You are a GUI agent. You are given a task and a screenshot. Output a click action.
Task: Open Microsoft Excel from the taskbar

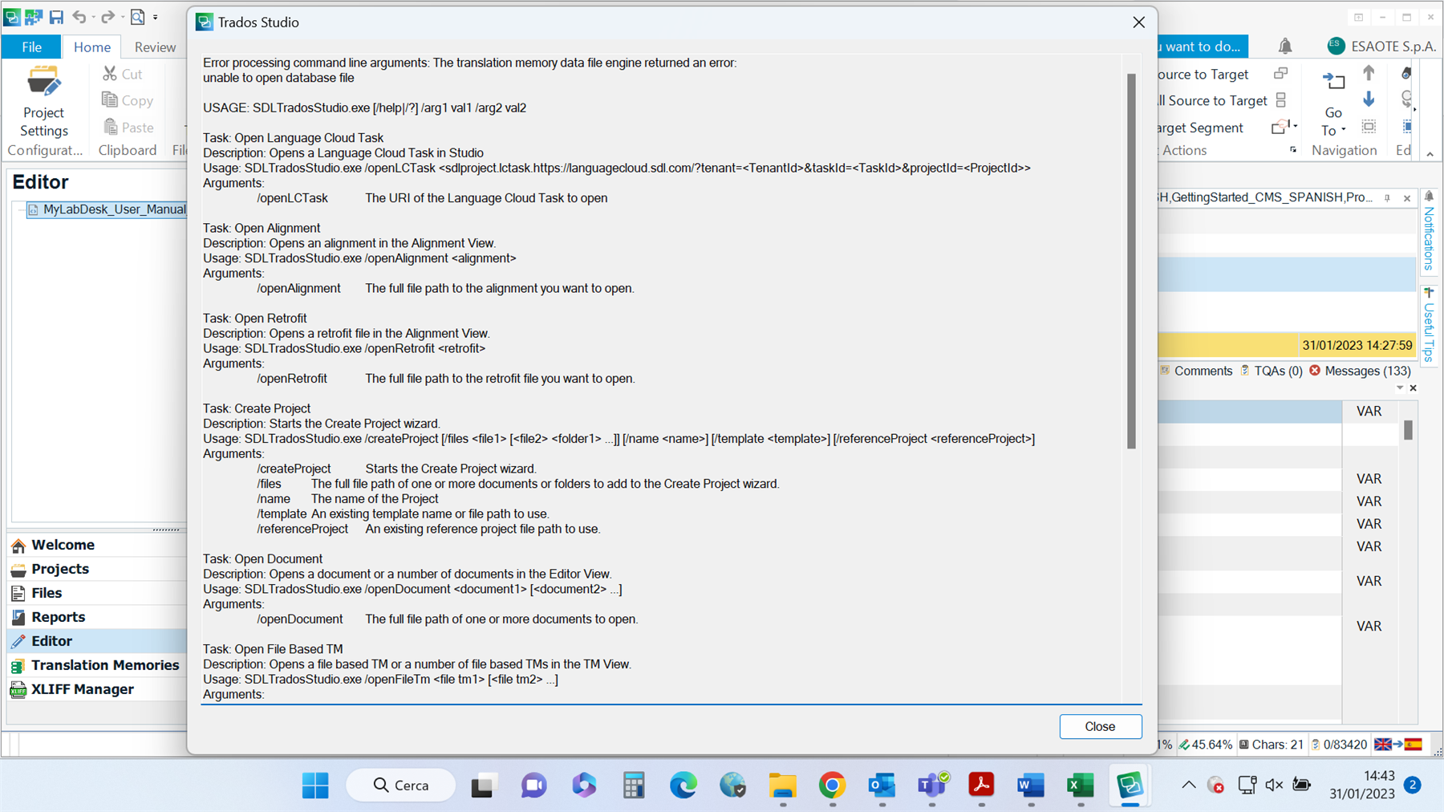tap(1080, 786)
